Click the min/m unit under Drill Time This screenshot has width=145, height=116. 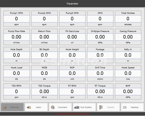click(100, 79)
